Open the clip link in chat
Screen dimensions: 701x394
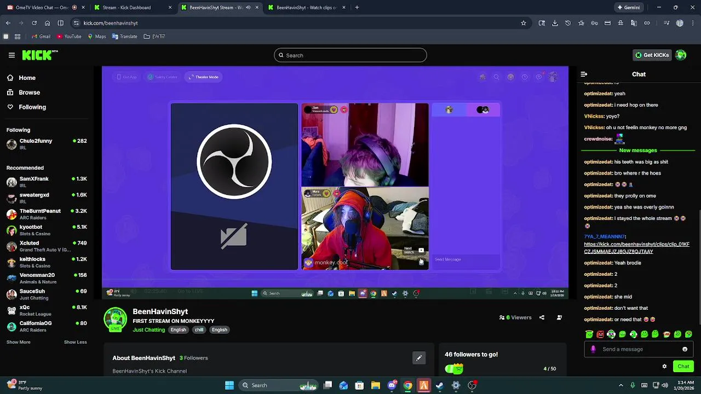click(637, 248)
